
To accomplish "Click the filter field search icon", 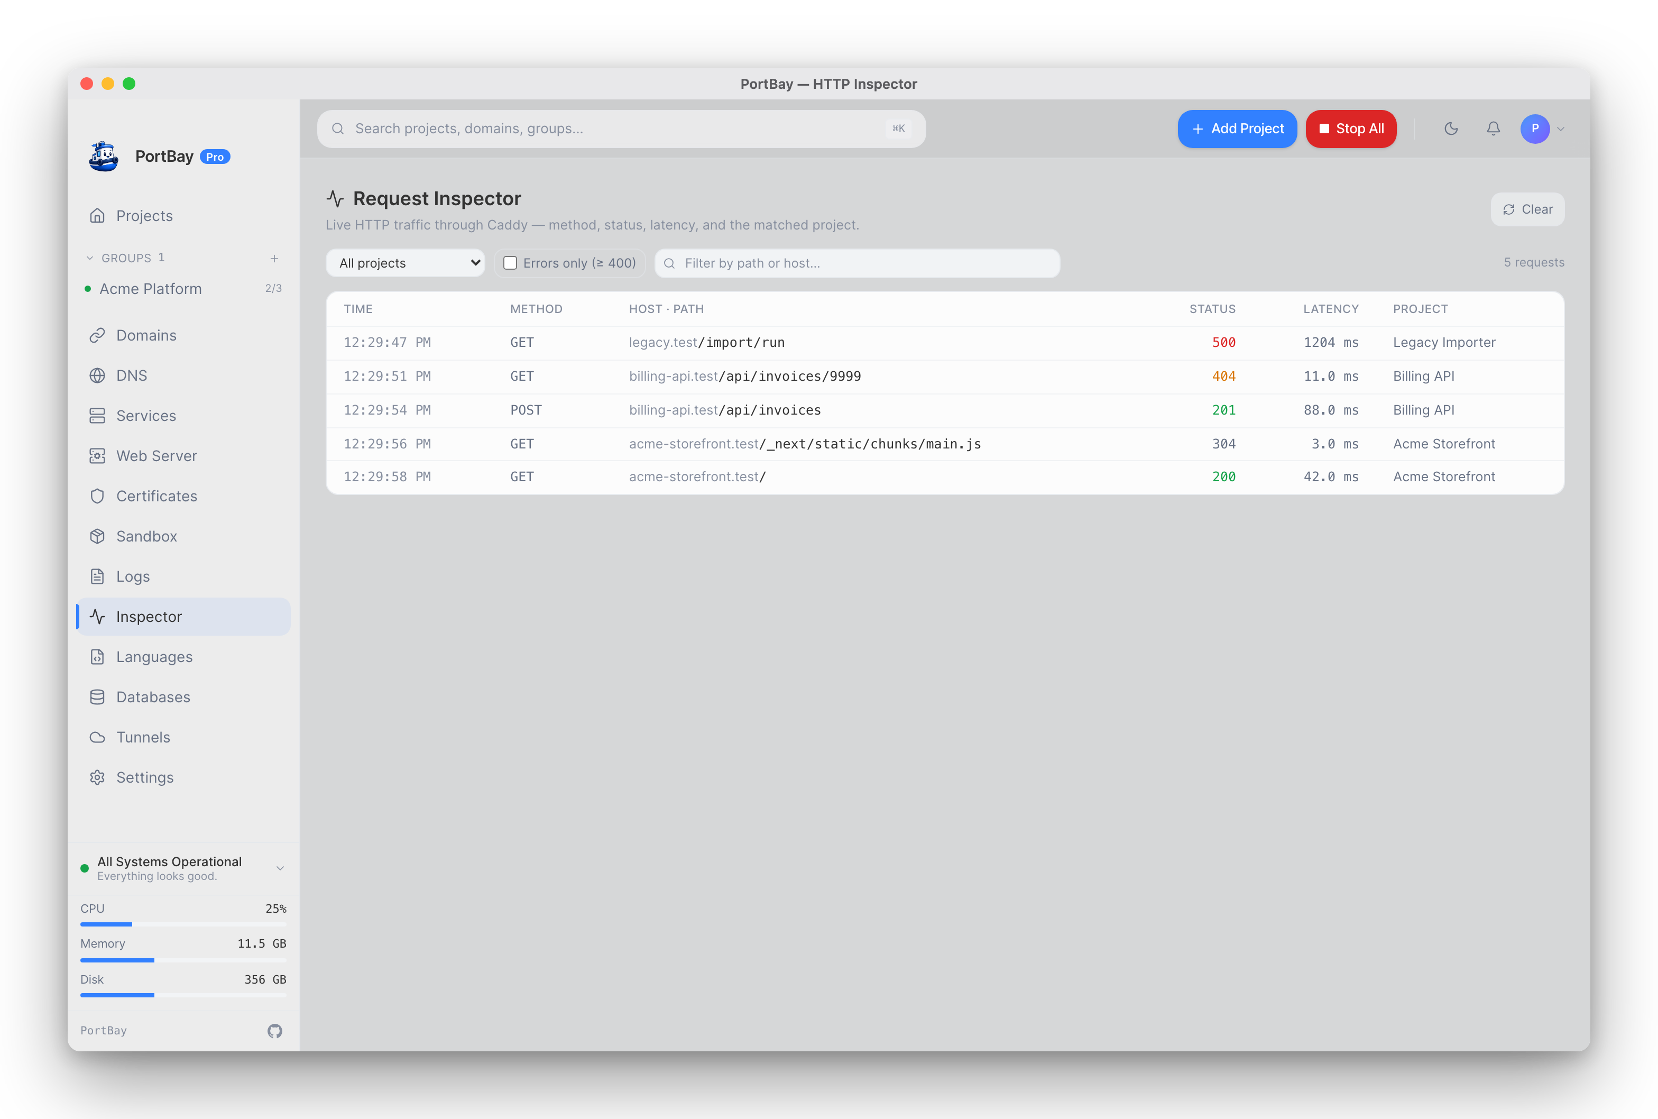I will [669, 263].
